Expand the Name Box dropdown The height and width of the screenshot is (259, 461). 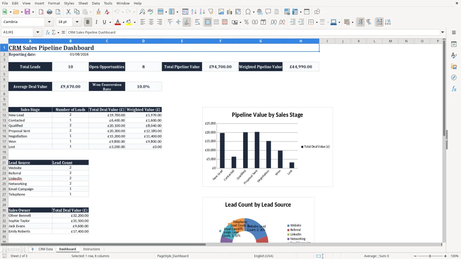click(38, 32)
